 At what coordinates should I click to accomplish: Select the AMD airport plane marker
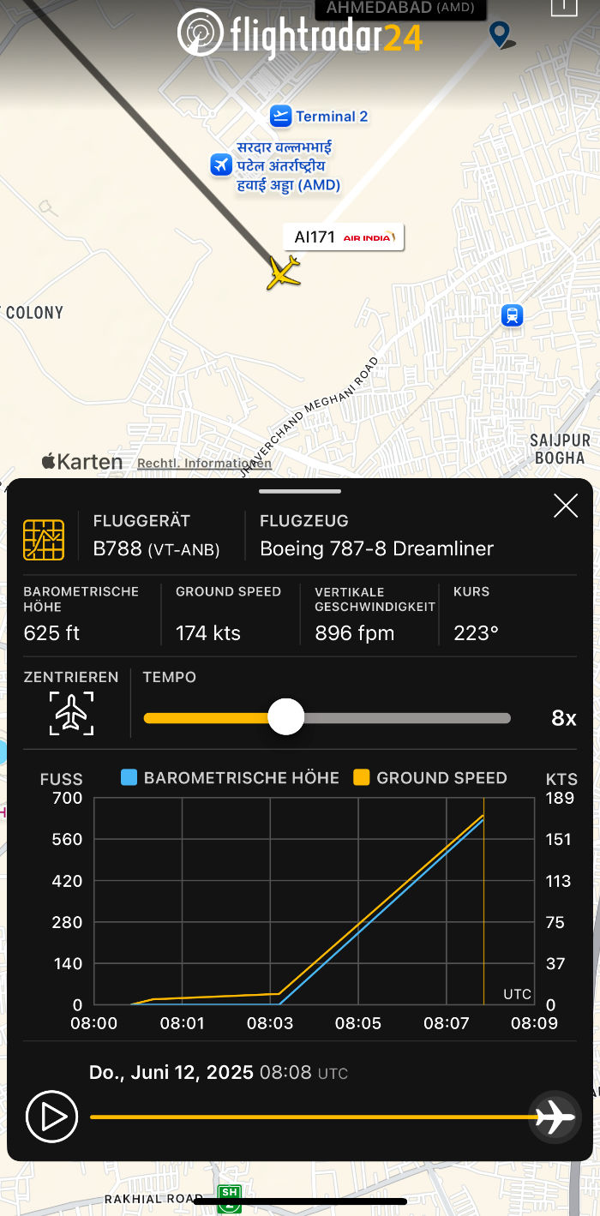coord(221,164)
